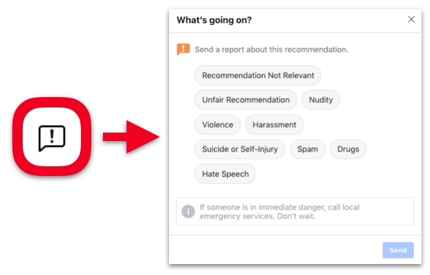This screenshot has width=430, height=275.
Task: Click the orange exclamation report icon
Action: click(183, 49)
